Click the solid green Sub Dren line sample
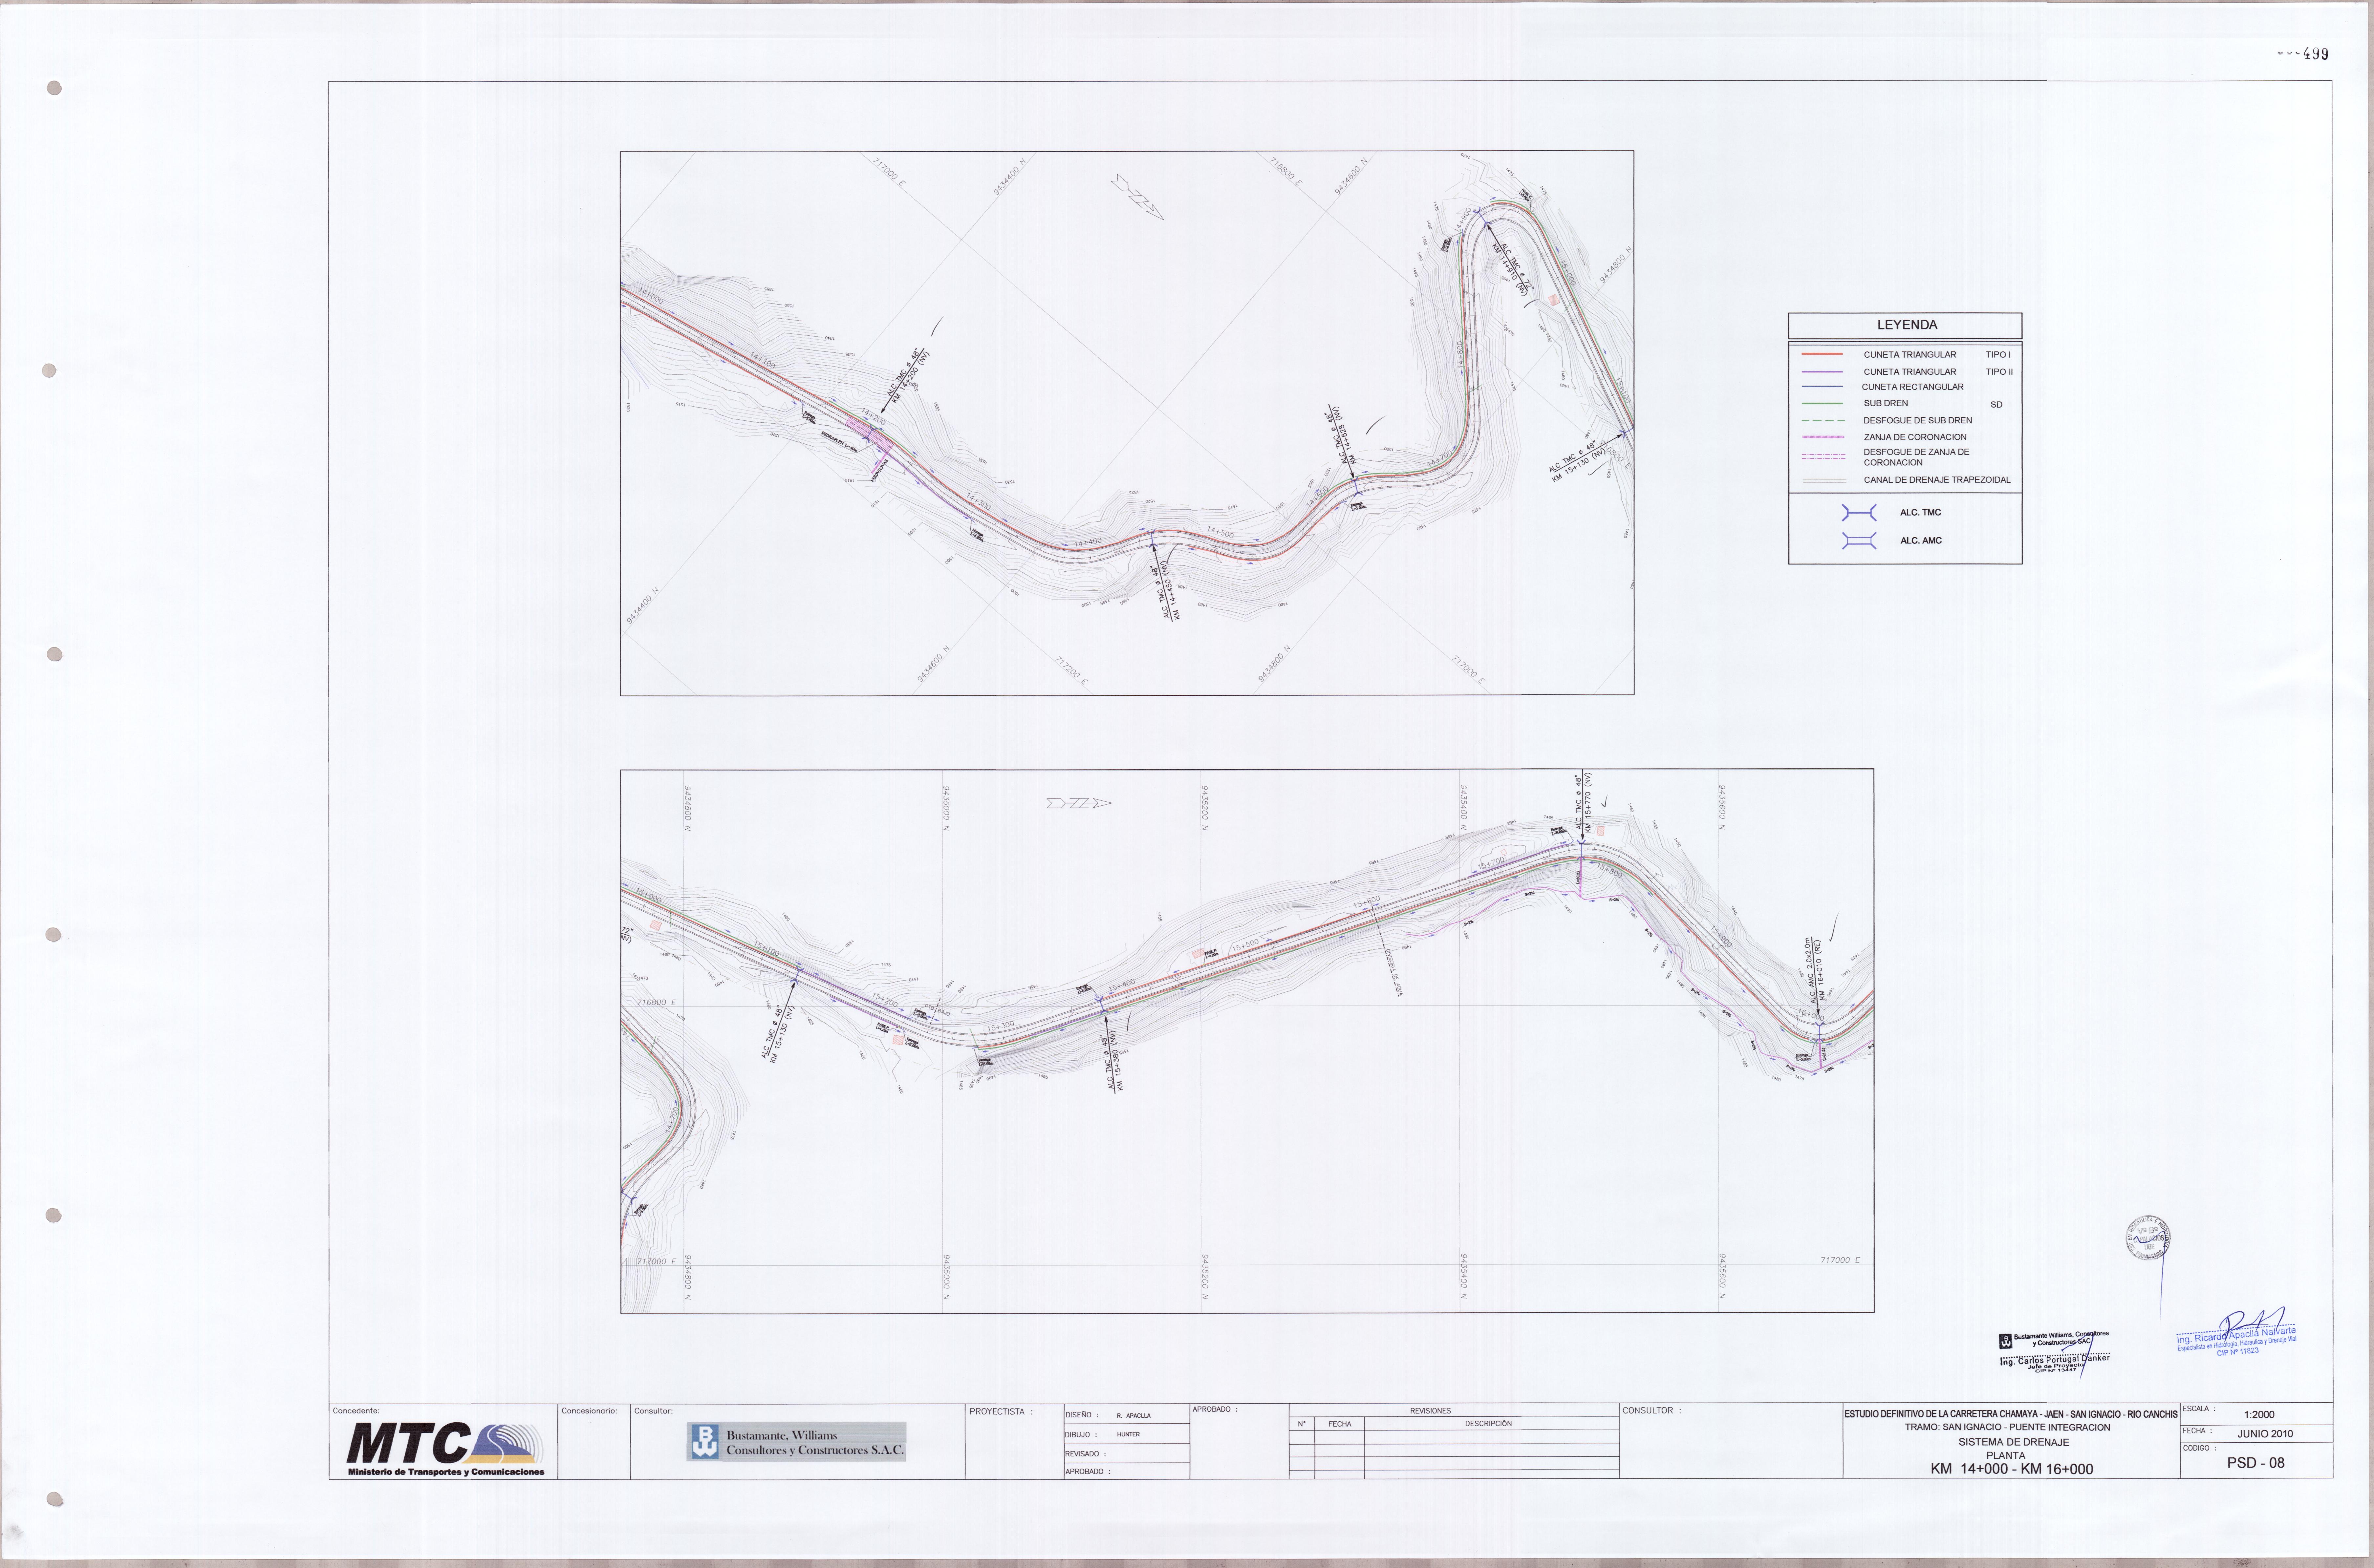 coord(1822,403)
